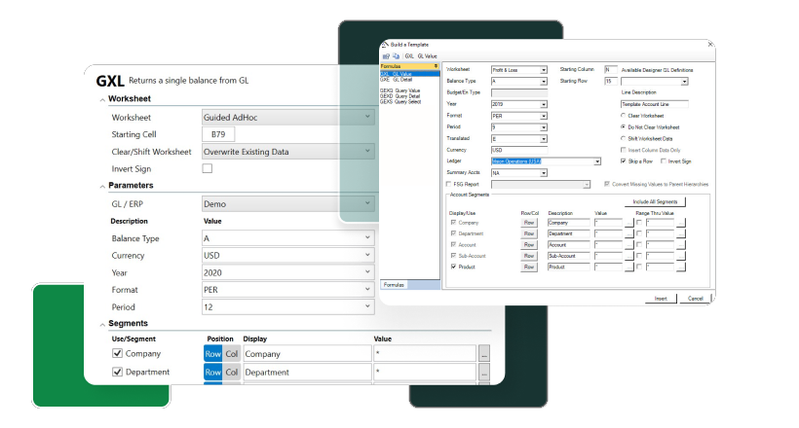The height and width of the screenshot is (428, 799).
Task: Collapse the Parameters section chevron
Action: point(101,186)
